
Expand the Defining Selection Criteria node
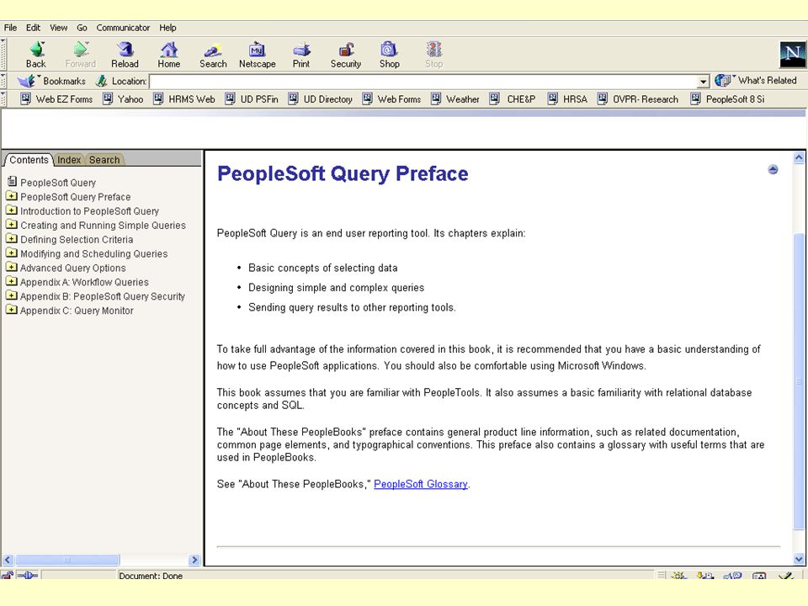[11, 238]
